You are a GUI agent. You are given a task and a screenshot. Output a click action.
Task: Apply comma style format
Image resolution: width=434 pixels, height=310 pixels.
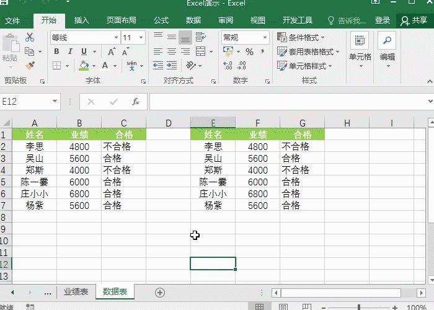[x=262, y=51]
